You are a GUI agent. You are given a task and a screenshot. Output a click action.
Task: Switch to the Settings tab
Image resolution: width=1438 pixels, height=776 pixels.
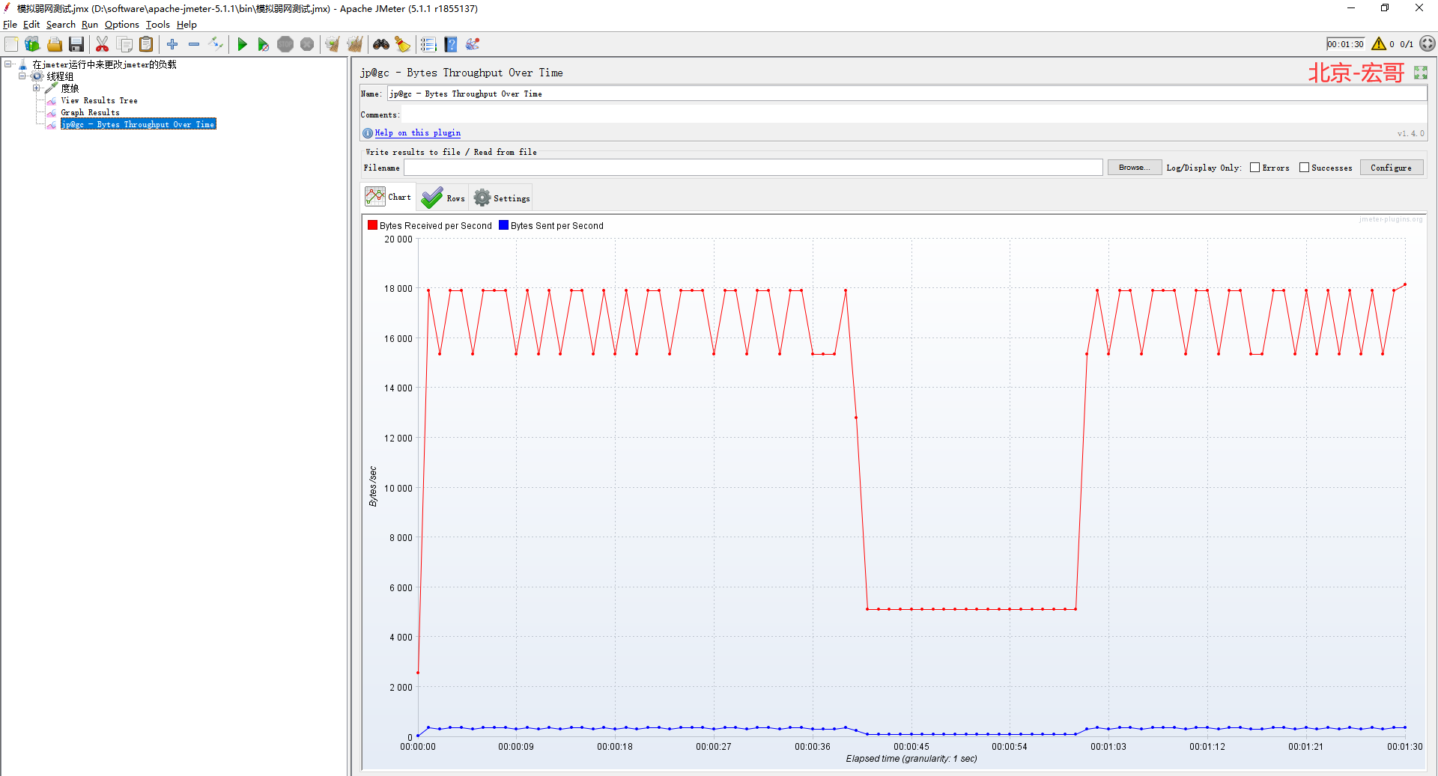(x=501, y=198)
